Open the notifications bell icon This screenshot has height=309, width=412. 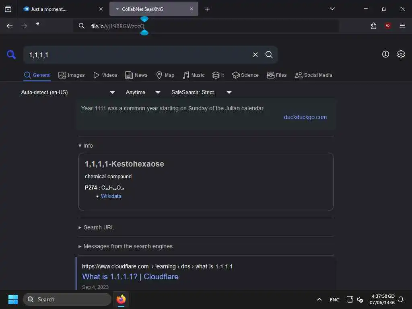[401, 299]
